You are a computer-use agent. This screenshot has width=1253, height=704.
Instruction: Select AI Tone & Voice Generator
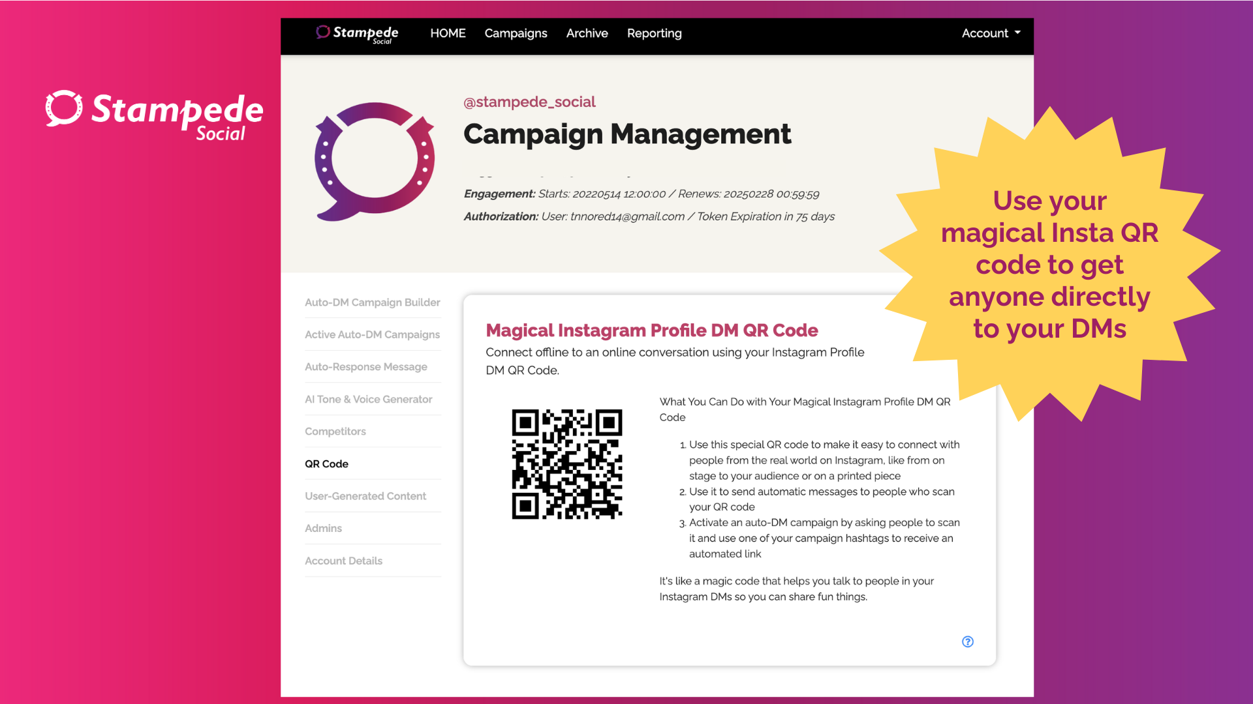point(368,399)
